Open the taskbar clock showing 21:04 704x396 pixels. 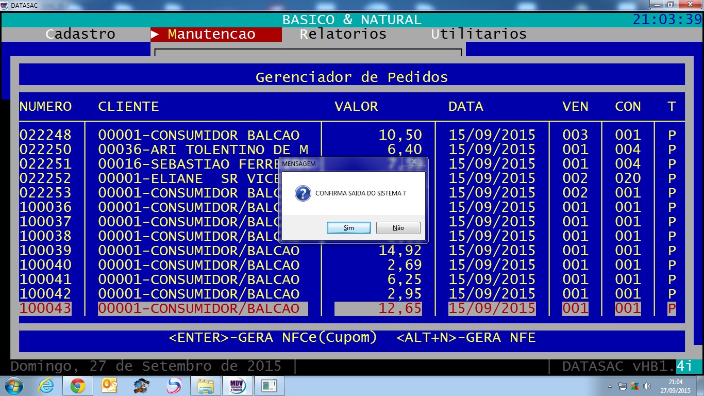pos(675,386)
